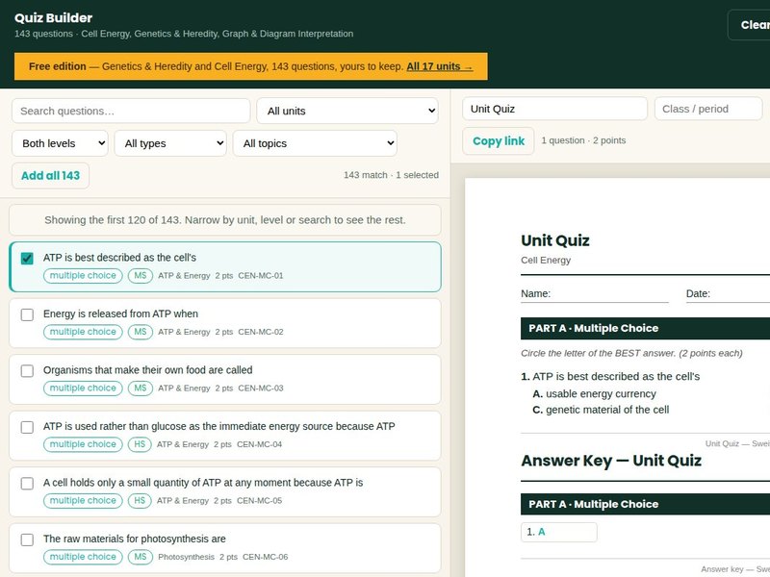The height and width of the screenshot is (577, 770).
Task: Click the Unit Quiz title field
Action: [x=555, y=109]
